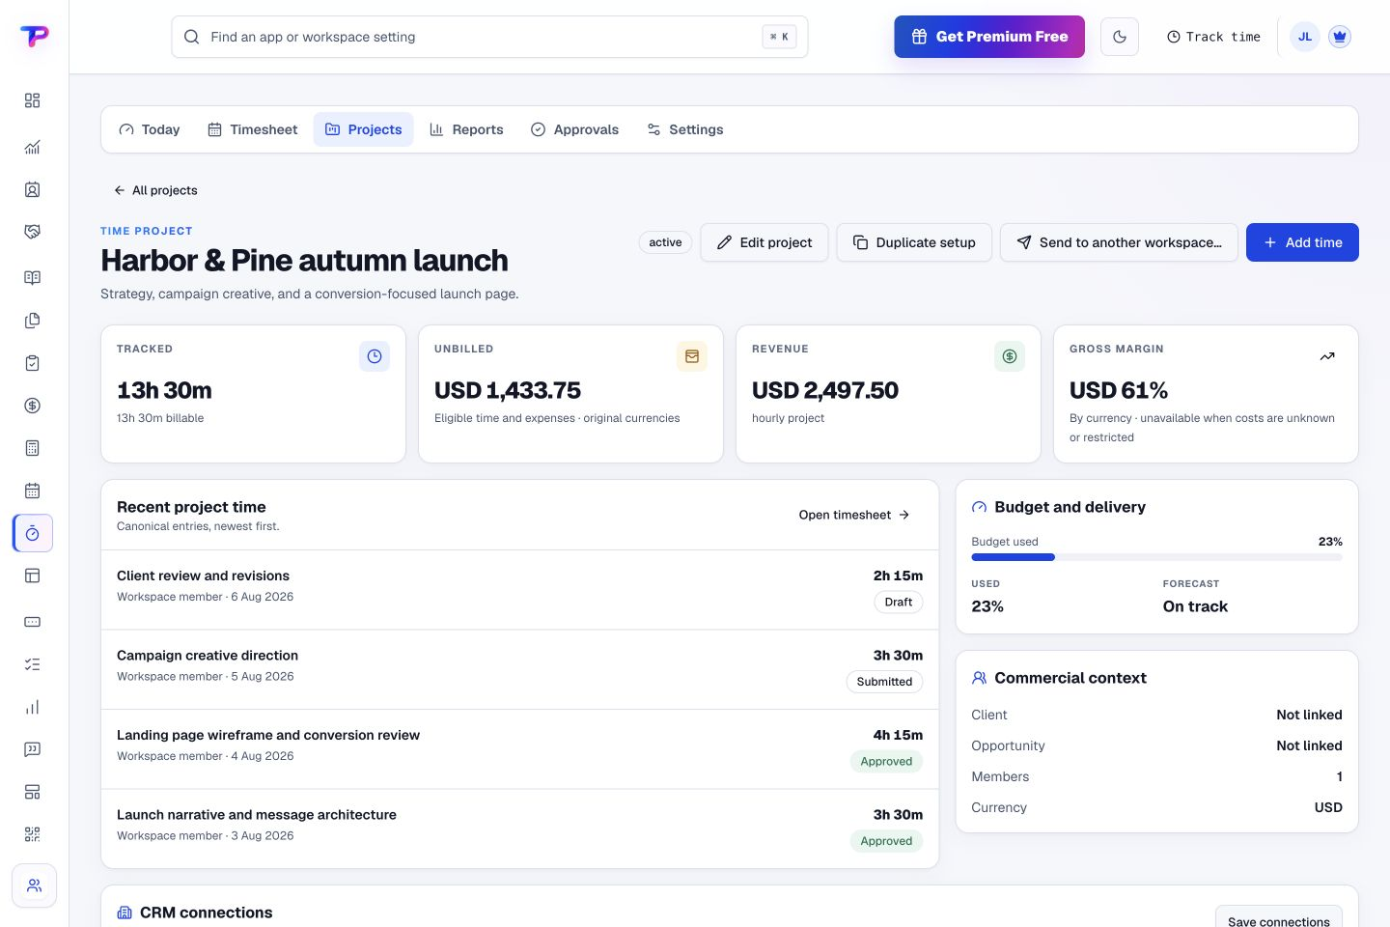The height and width of the screenshot is (927, 1390).
Task: Click the Track time button
Action: pyautogui.click(x=1213, y=37)
